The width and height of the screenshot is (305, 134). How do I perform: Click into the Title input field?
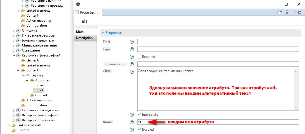coord(218,42)
